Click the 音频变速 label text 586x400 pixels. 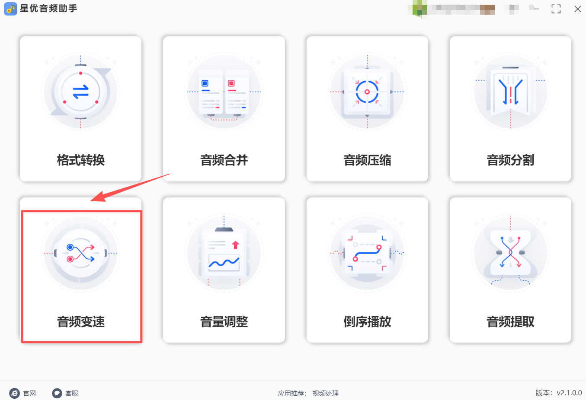[81, 322]
